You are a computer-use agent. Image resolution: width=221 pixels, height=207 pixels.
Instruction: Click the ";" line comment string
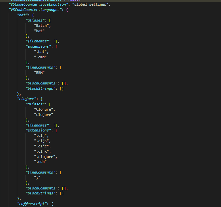(37, 178)
